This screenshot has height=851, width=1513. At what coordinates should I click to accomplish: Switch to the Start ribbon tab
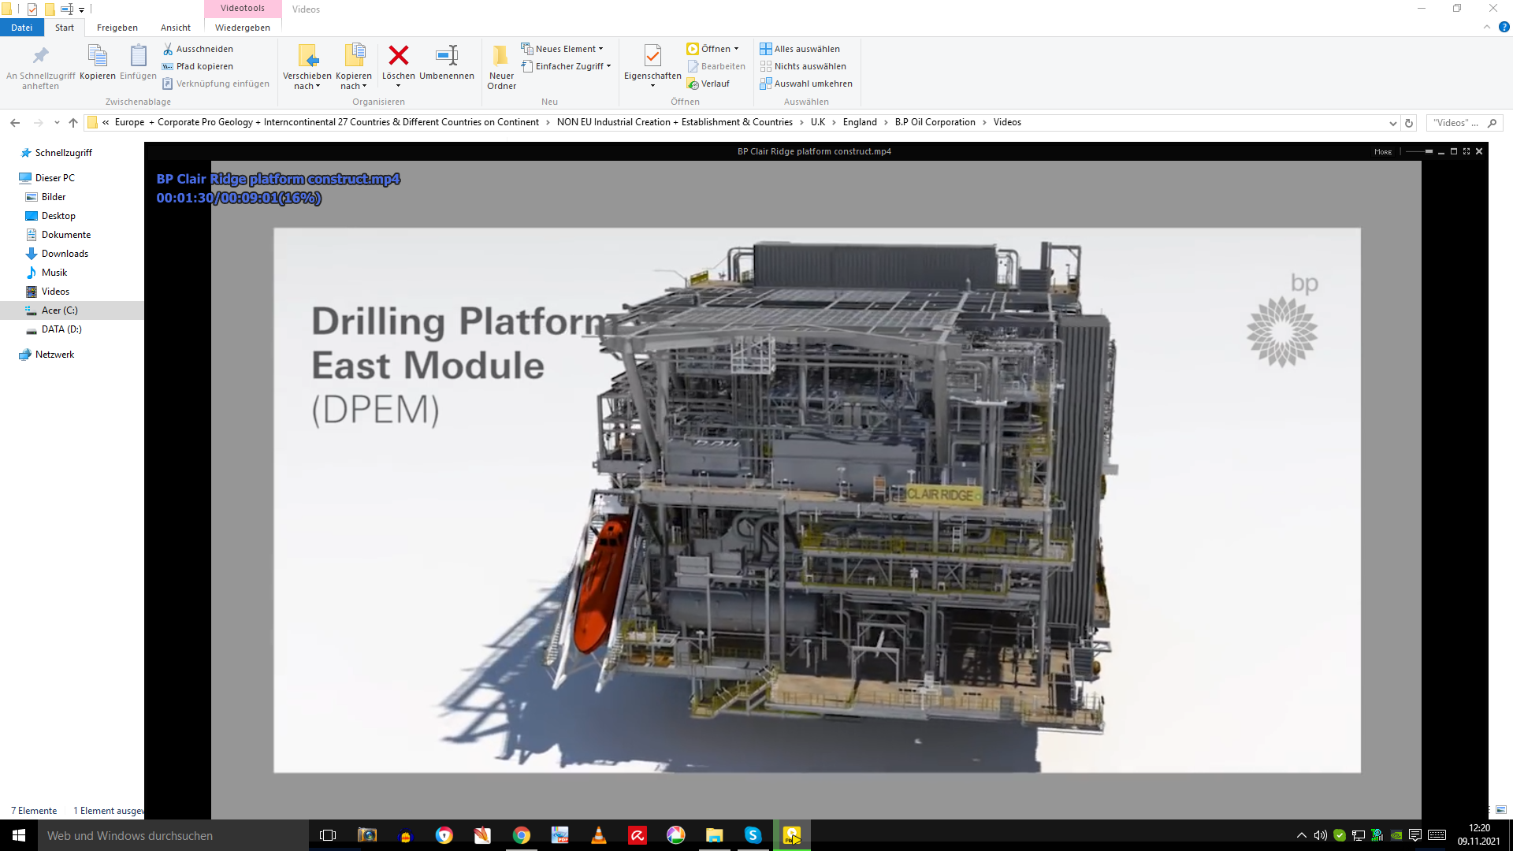[x=65, y=28]
